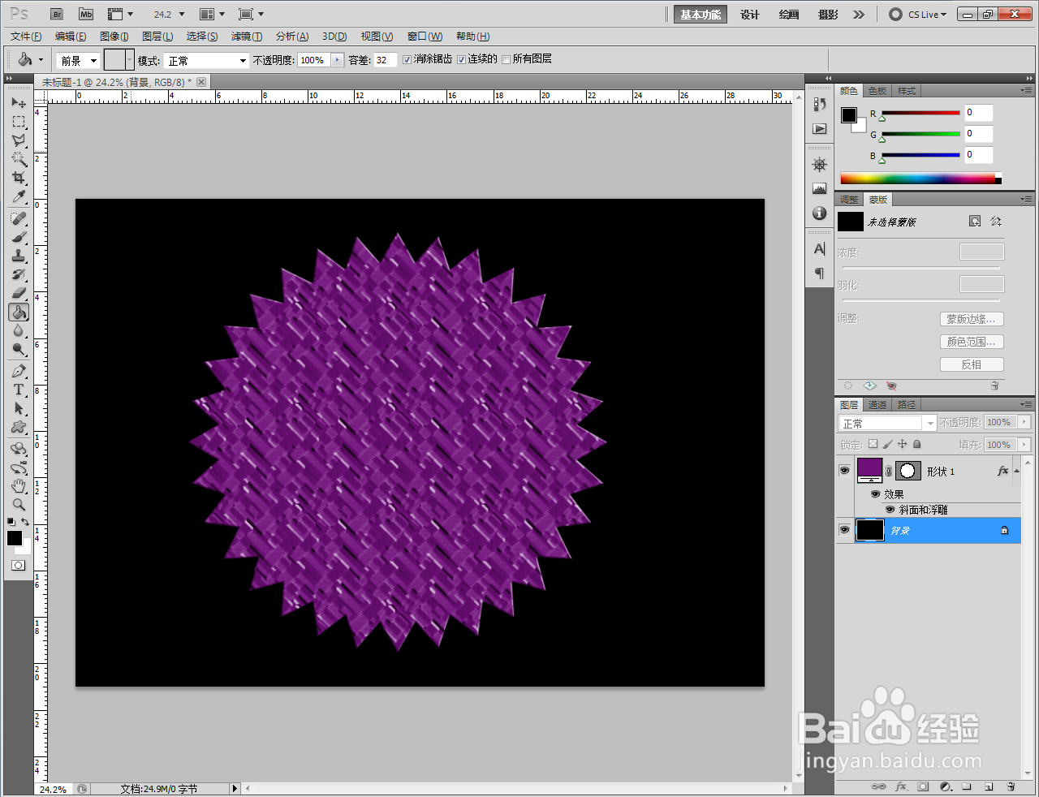Image resolution: width=1039 pixels, height=797 pixels.
Task: Hide the 斜面和浮雕 effect
Action: click(890, 510)
